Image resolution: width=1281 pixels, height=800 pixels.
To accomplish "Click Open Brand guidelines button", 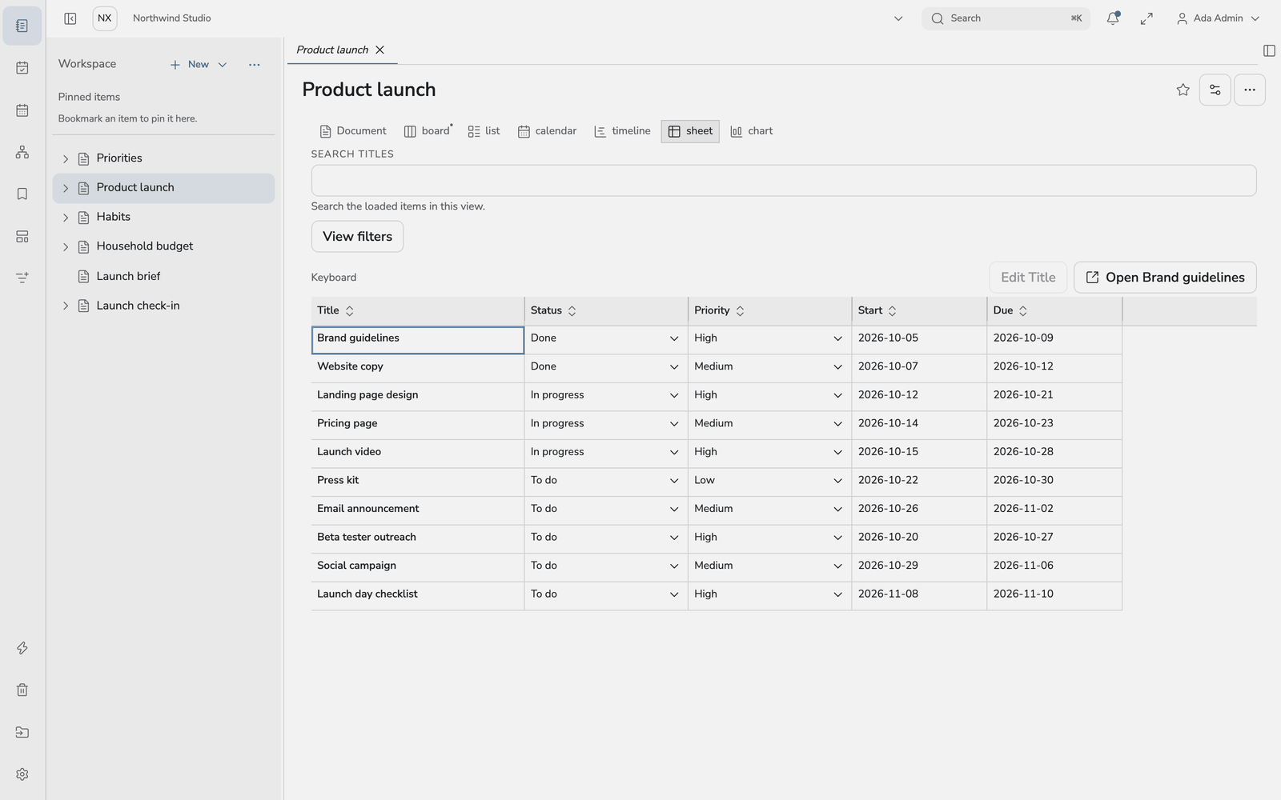I will pyautogui.click(x=1165, y=278).
